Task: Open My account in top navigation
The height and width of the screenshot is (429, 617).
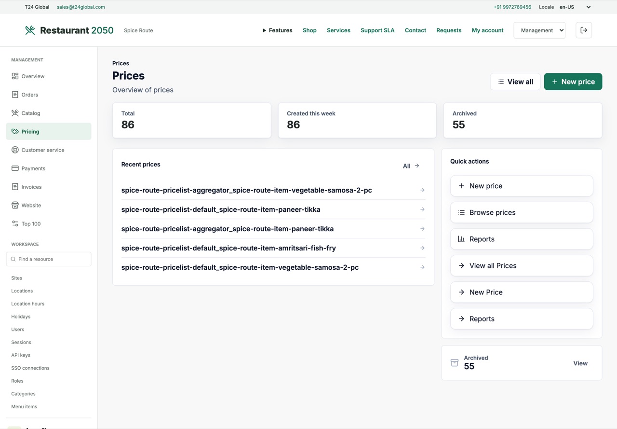Action: (487, 30)
